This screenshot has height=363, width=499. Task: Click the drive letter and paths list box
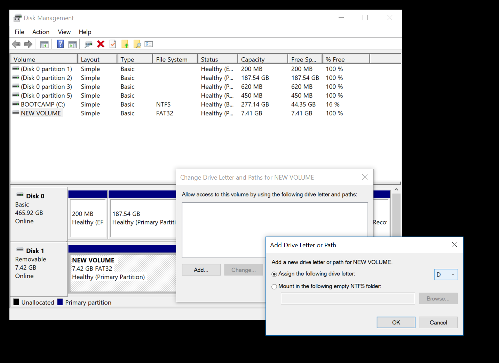pyautogui.click(x=275, y=230)
